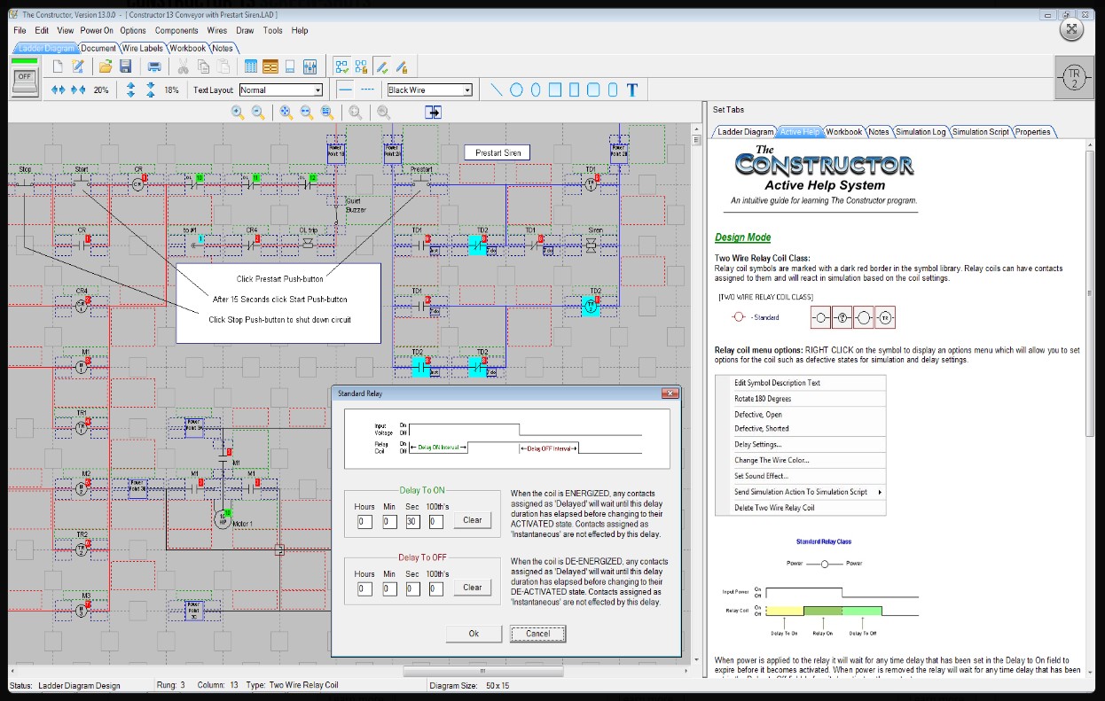Click the Copy icon in toolbar
The image size is (1105, 701).
coord(203,66)
